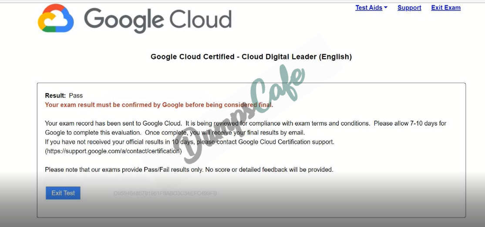Click the blue Exit Test button

point(63,193)
